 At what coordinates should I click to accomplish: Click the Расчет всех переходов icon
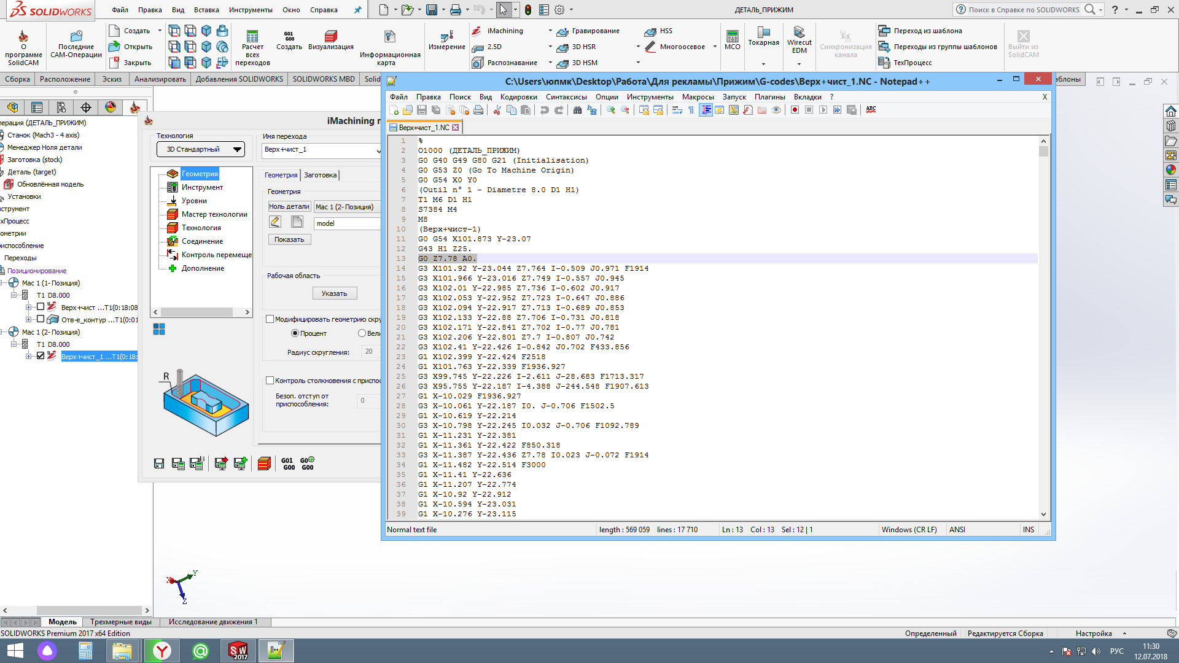click(x=252, y=37)
